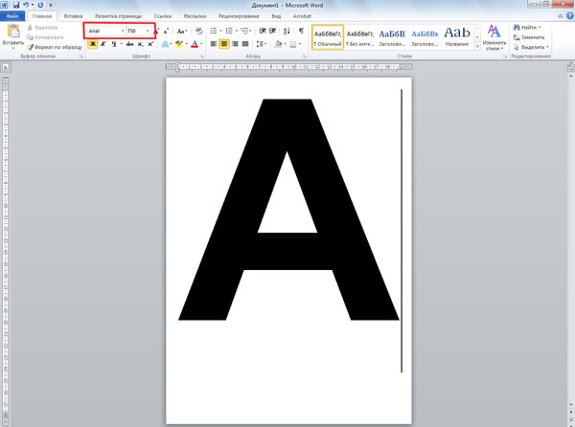This screenshot has height=427, width=575.
Task: Click the Undo arrow icon
Action: (x=26, y=5)
